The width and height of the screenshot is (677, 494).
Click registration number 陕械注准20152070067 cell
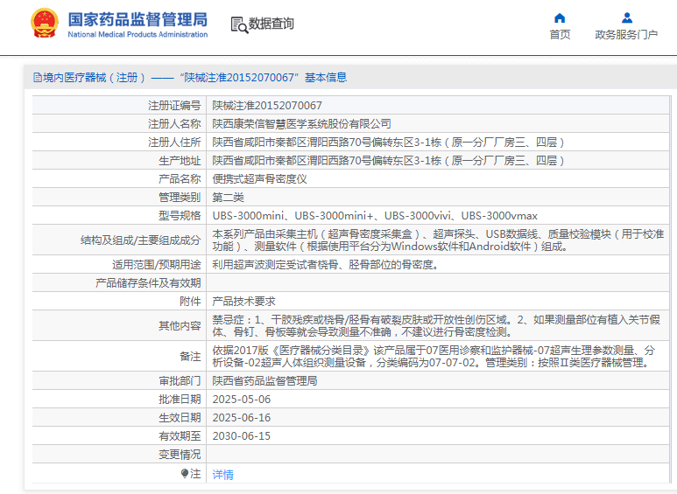(267, 105)
